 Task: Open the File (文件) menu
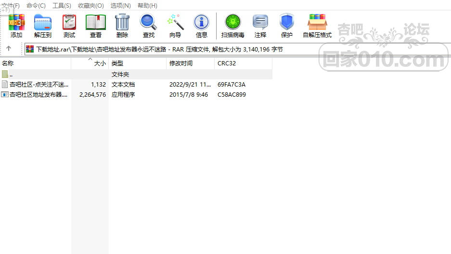[11, 5]
